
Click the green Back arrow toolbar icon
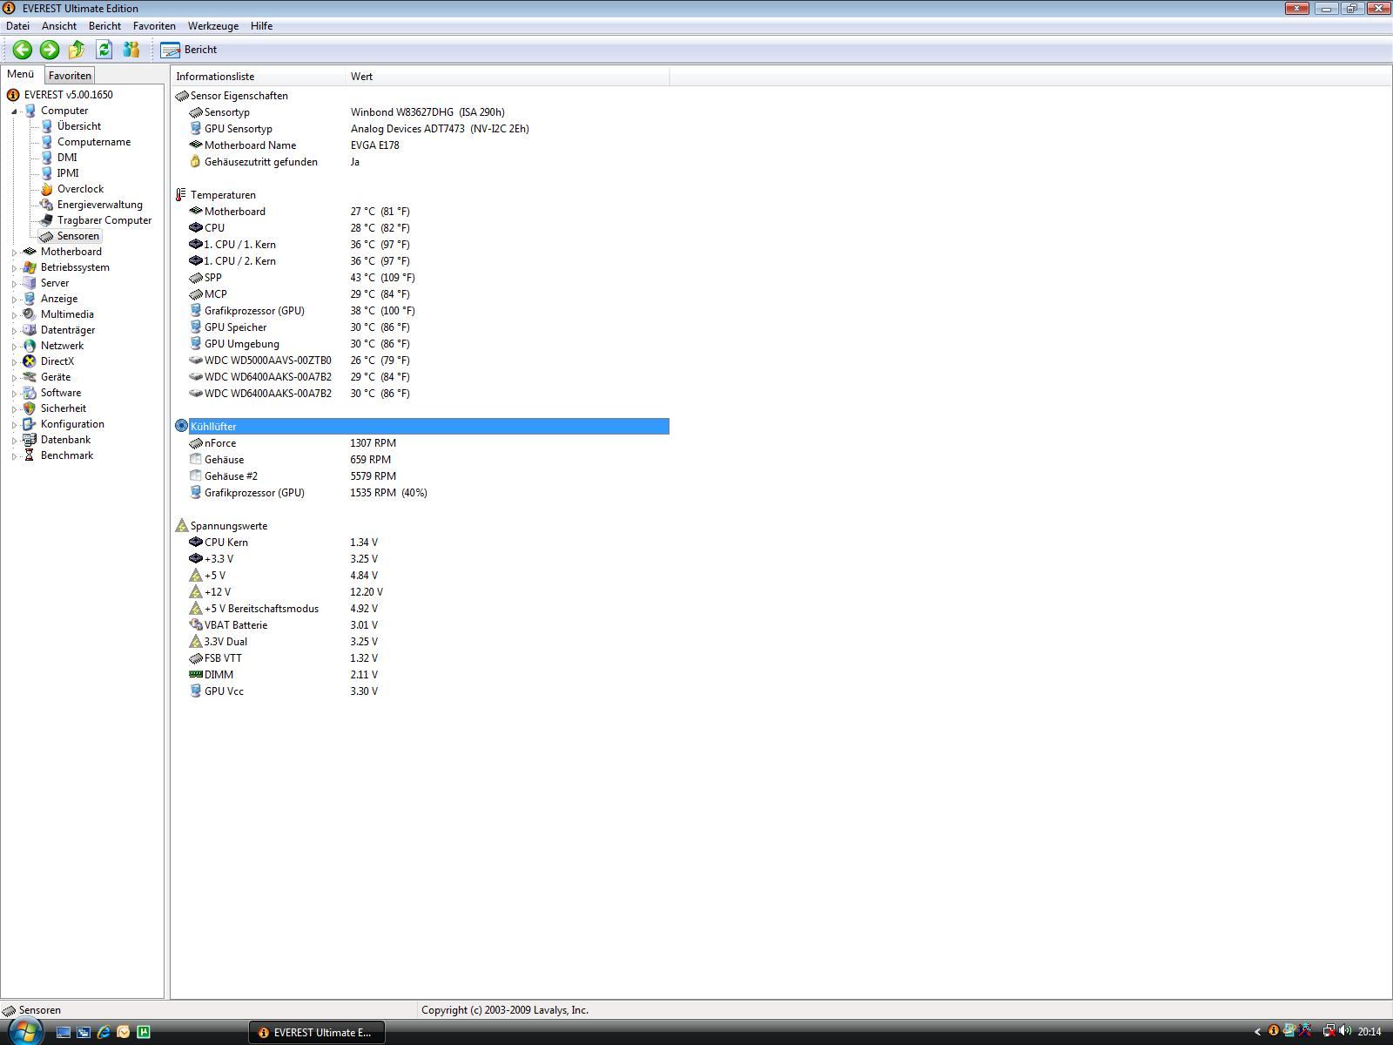click(23, 50)
